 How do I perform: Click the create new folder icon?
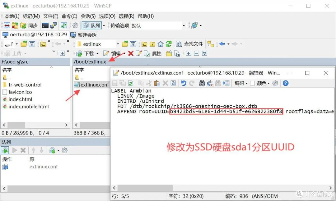(x=169, y=53)
